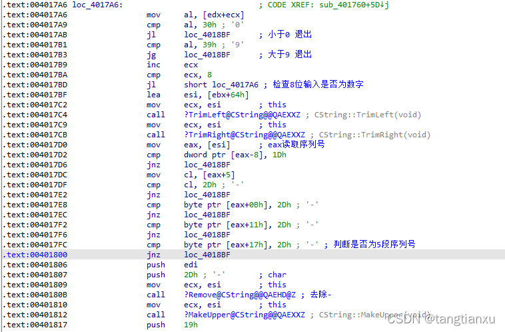Click byte ptr [eax+0Bh] operand

[228, 205]
